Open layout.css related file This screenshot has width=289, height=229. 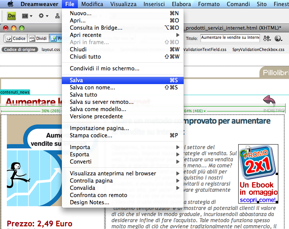51,49
